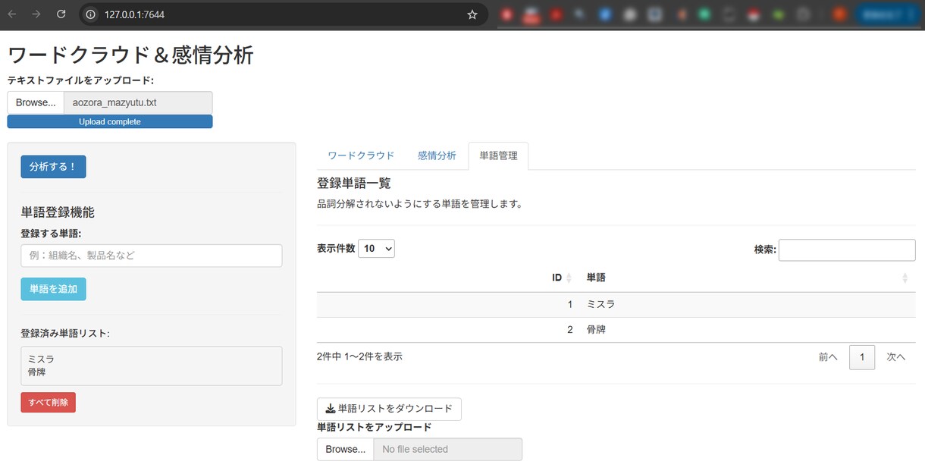Click the ワードクラウド＆感情分析 page title
This screenshot has height=474, width=925.
130,55
